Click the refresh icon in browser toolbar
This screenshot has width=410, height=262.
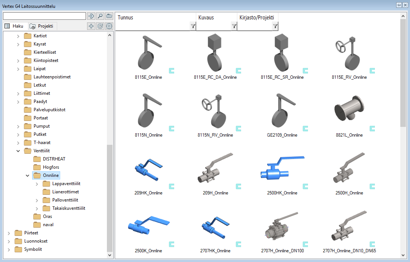(x=100, y=26)
